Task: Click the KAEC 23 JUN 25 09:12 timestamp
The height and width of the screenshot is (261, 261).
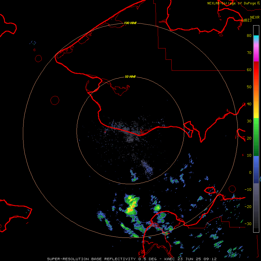Action: [x=191, y=259]
